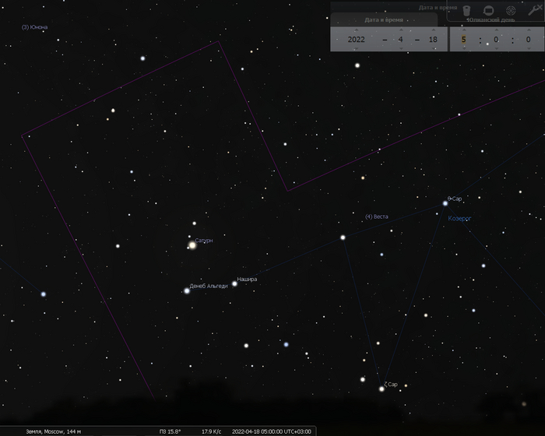The width and height of the screenshot is (545, 436).
Task: Click the Козерог constellation label
Action: click(x=459, y=218)
